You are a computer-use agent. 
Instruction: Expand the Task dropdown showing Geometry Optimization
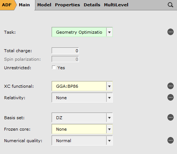82,32
